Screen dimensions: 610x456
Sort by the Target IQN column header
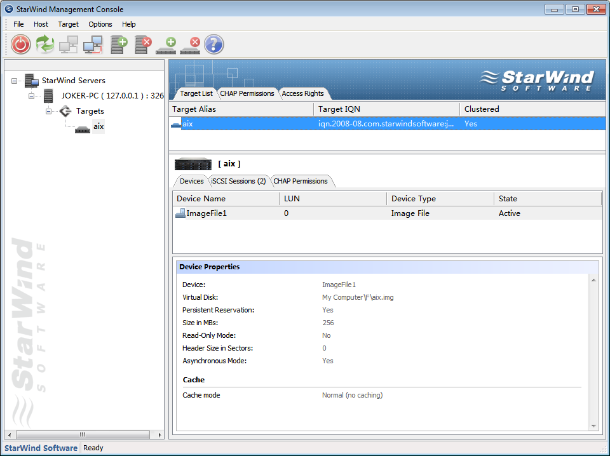(387, 109)
